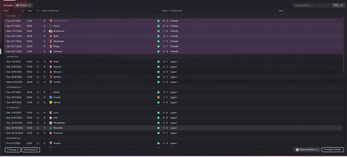Click the orange draw indicator for Troyes
This screenshot has height=157, width=347.
(x=158, y=97)
